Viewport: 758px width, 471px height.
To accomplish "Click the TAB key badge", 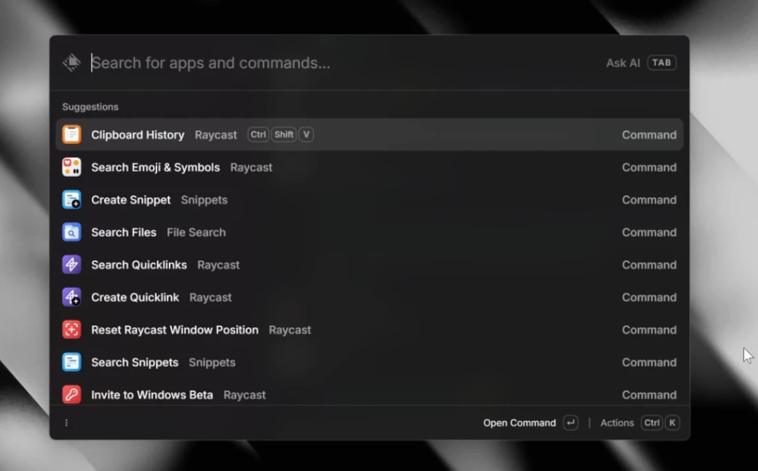I will pyautogui.click(x=662, y=63).
